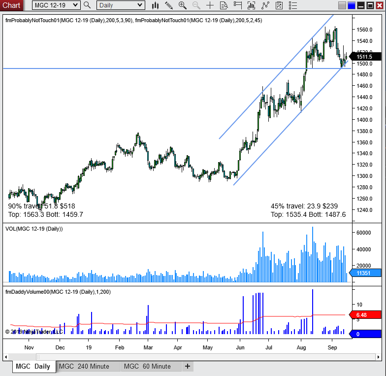Click the 'Top: 1563.3 Bott: 1459.7' text
Screen dimensions: 386x376
pos(45,215)
